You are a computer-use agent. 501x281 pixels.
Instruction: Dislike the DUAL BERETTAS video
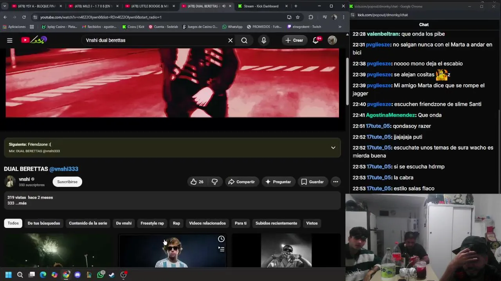pyautogui.click(x=214, y=182)
